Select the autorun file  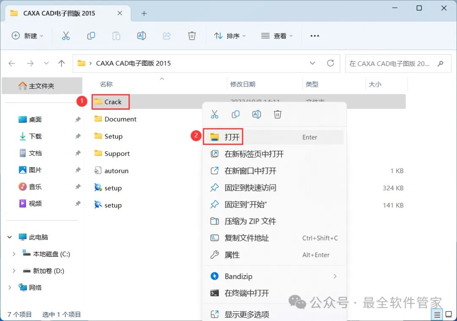pos(111,171)
